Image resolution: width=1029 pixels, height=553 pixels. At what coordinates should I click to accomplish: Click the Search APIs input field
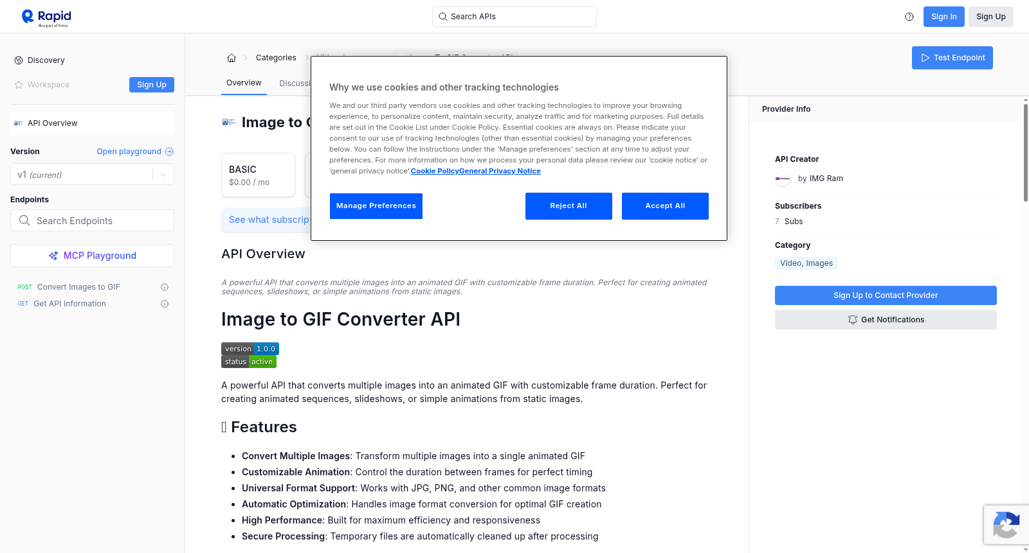(x=514, y=17)
